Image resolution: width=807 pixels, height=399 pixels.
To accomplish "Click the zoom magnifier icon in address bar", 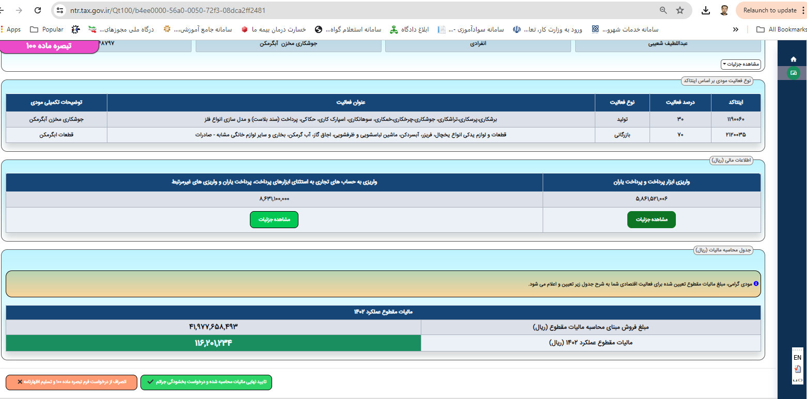I will [663, 10].
